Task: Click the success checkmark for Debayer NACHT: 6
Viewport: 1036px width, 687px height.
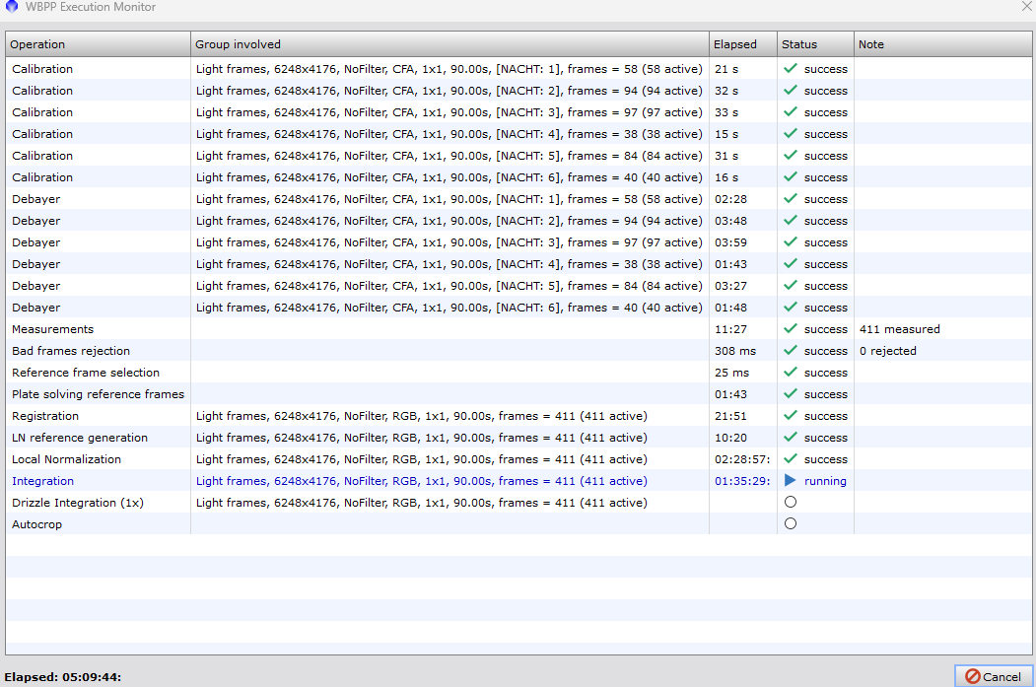Action: 791,308
